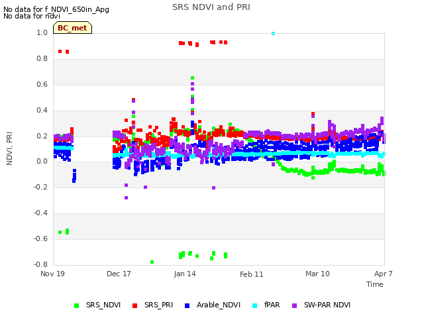Viewport: 424px width, 318px height.
Task: Click the -0.2 y-axis tick label
Action: tap(40, 187)
